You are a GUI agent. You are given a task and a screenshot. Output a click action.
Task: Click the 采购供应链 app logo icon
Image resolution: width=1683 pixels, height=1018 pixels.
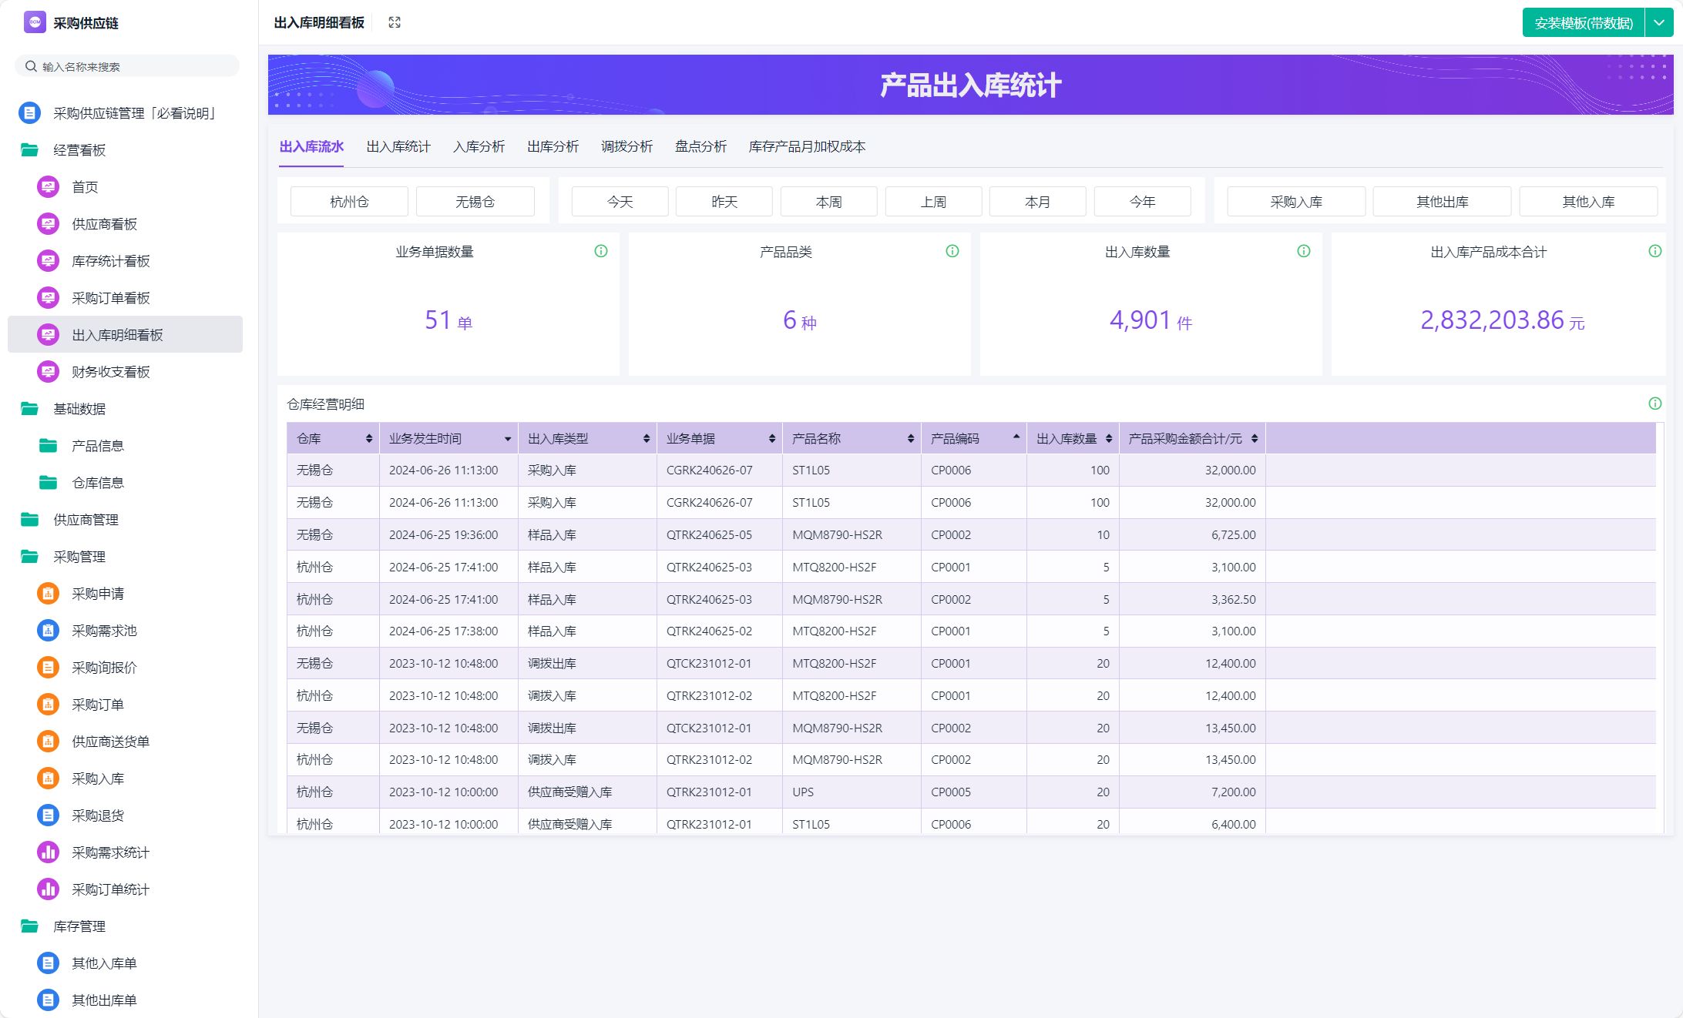coord(35,22)
